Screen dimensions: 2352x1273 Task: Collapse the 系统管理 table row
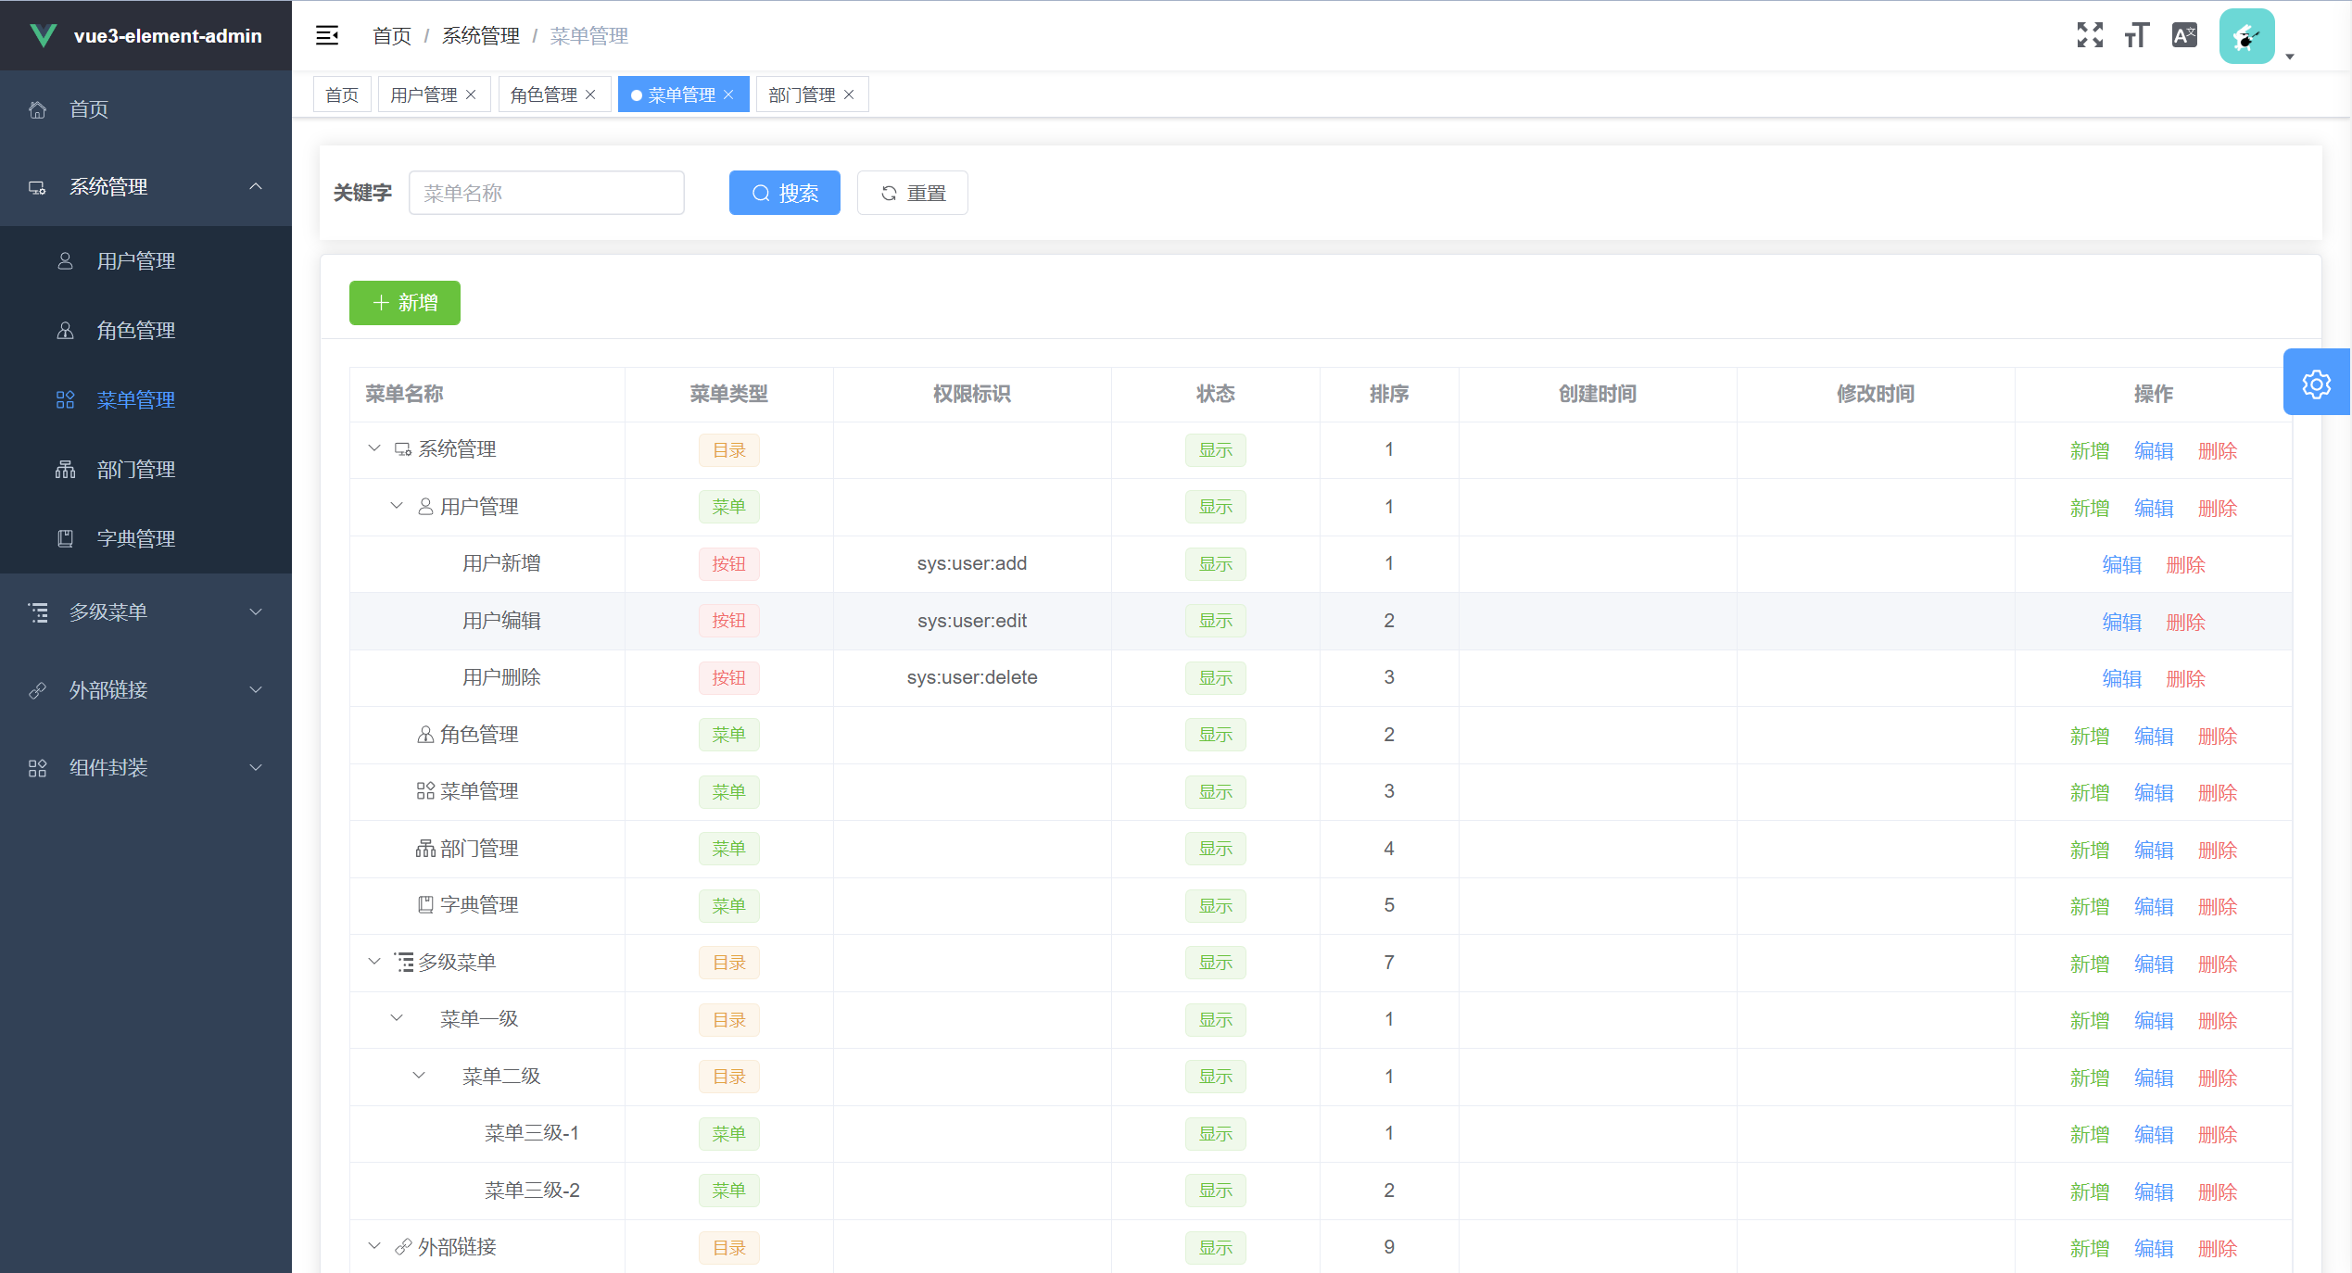(374, 448)
